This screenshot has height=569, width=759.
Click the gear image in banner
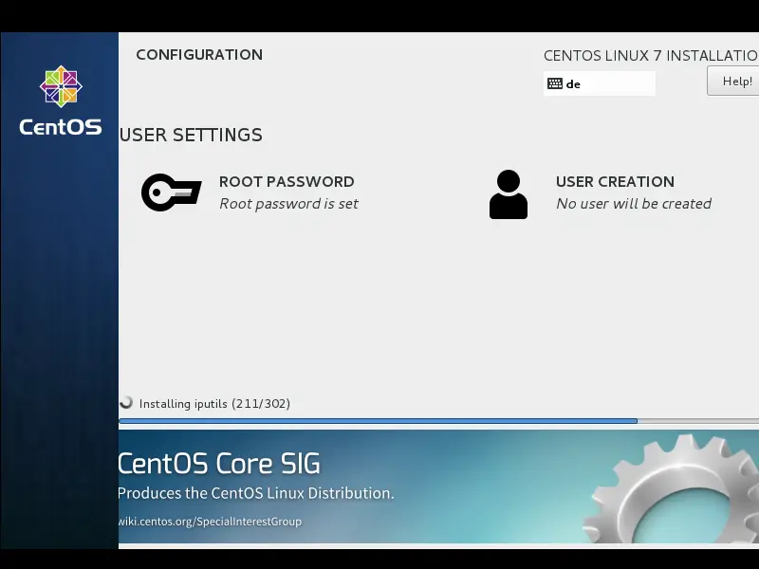(x=672, y=488)
